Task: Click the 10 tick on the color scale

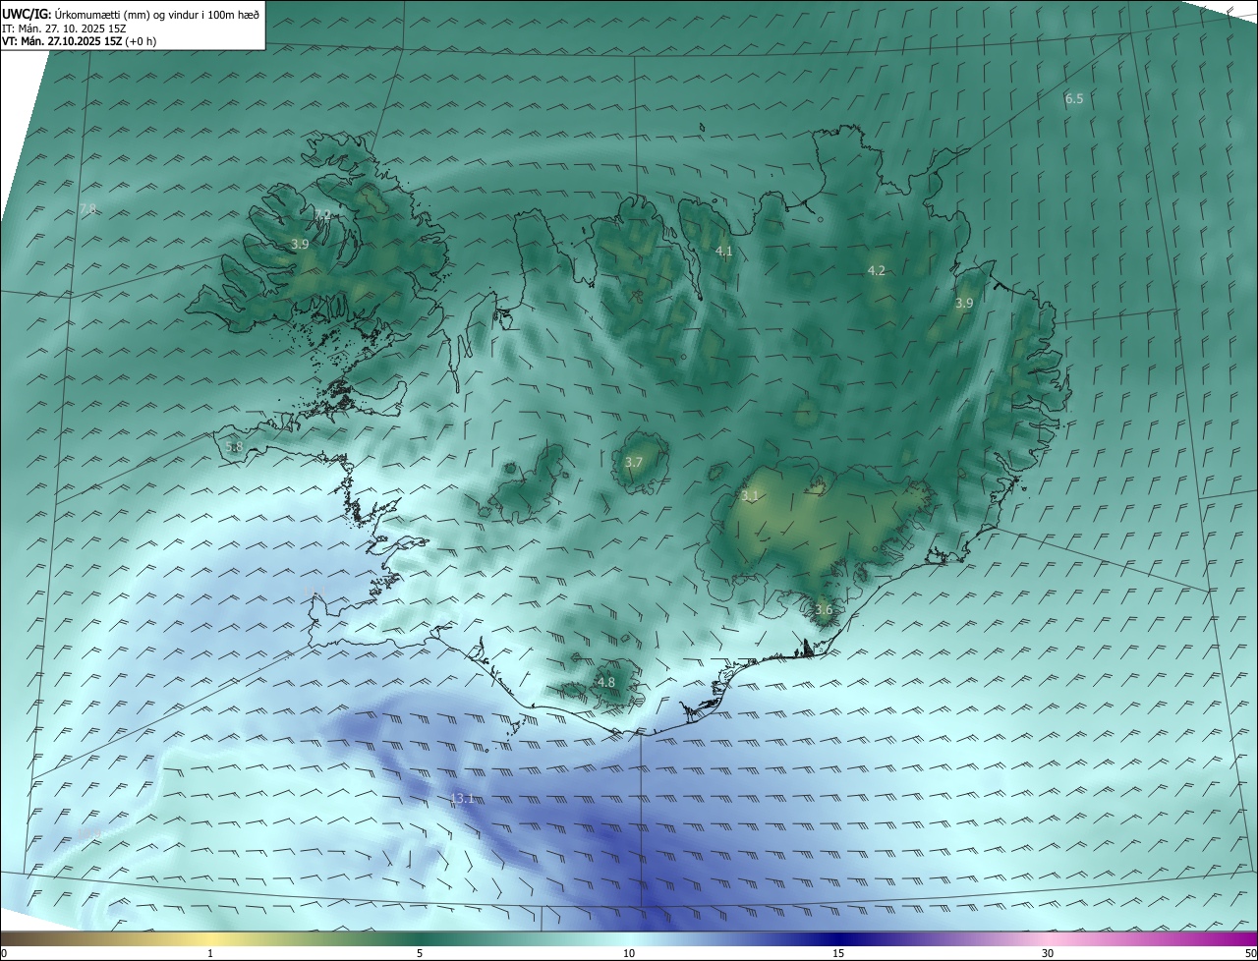Action: pos(629,953)
